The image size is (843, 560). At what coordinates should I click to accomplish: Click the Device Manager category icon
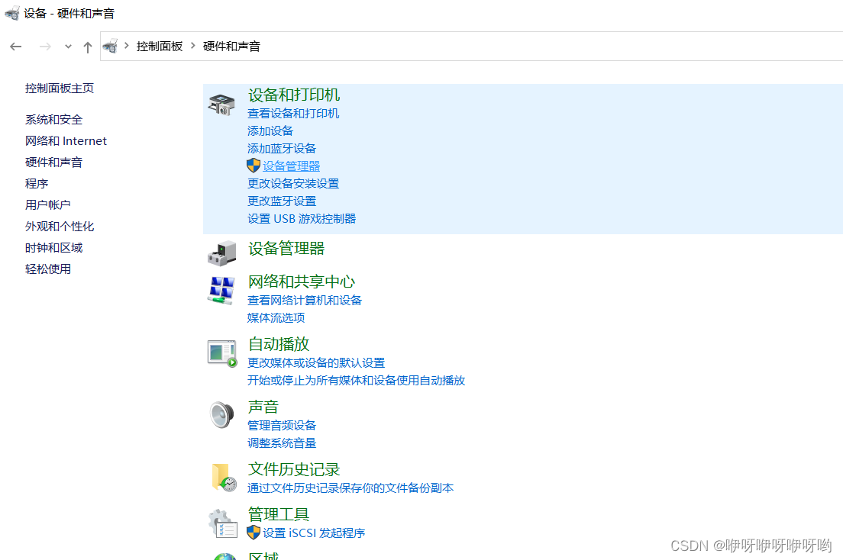click(221, 253)
